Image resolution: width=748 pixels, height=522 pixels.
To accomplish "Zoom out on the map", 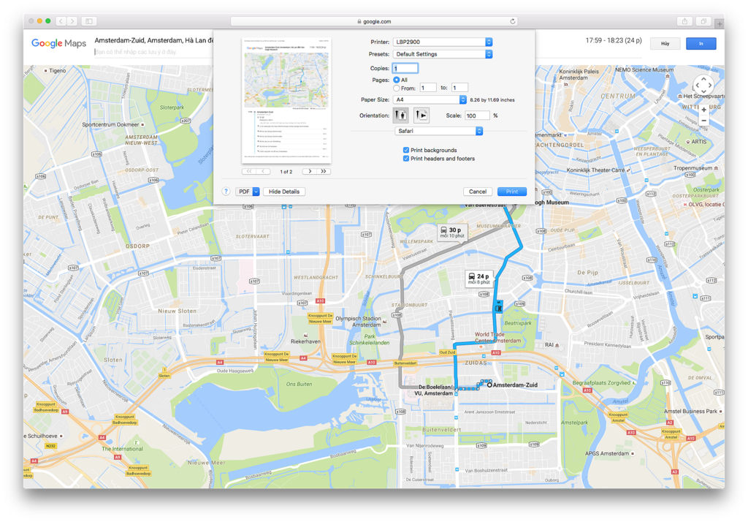I will (703, 121).
